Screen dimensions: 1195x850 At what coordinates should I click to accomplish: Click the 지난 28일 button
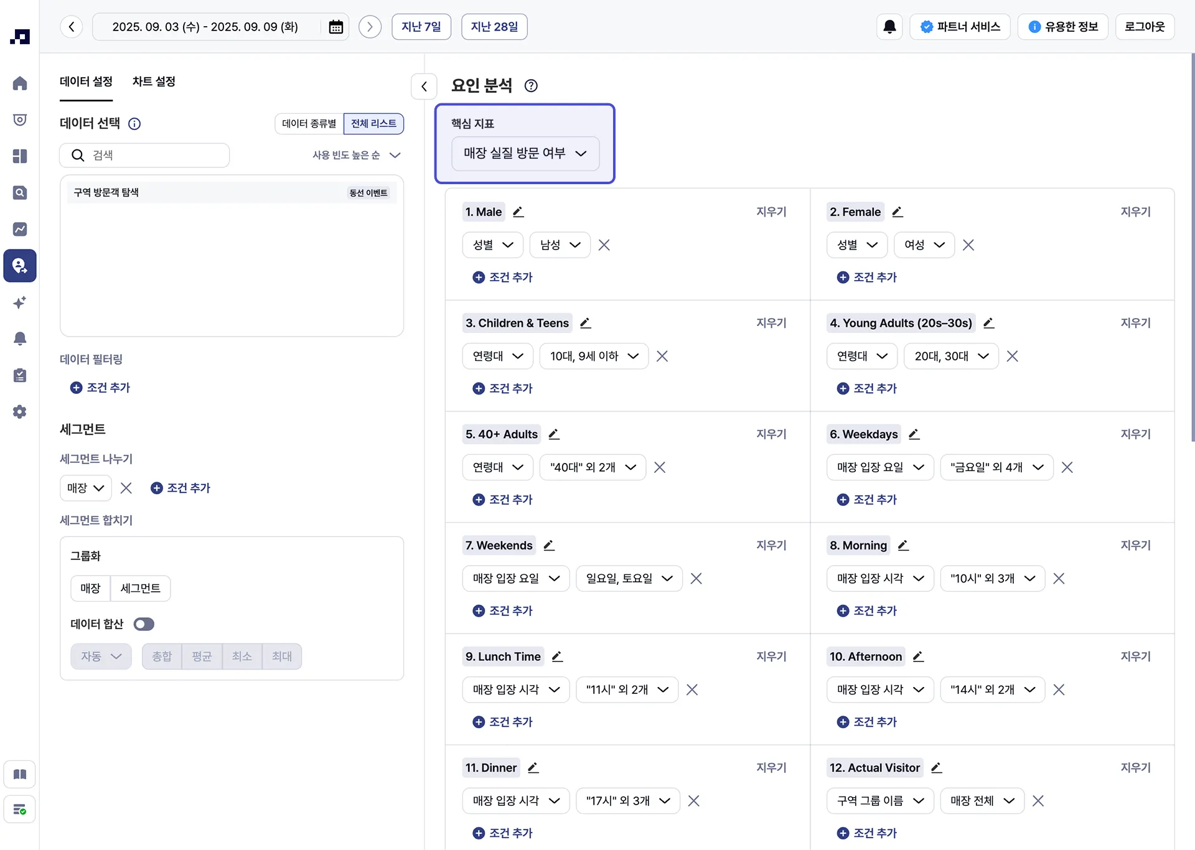pos(494,27)
